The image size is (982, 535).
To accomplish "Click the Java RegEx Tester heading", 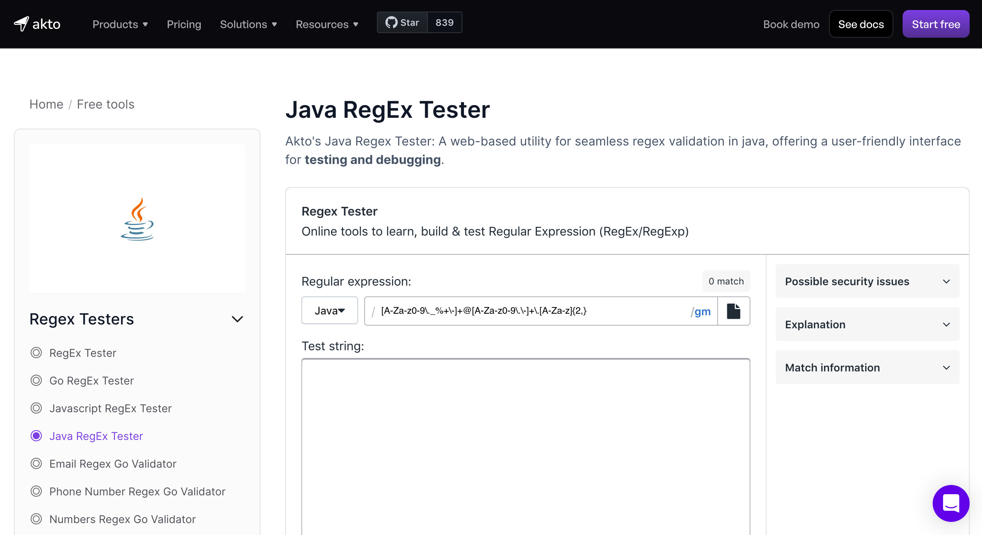I will [388, 110].
